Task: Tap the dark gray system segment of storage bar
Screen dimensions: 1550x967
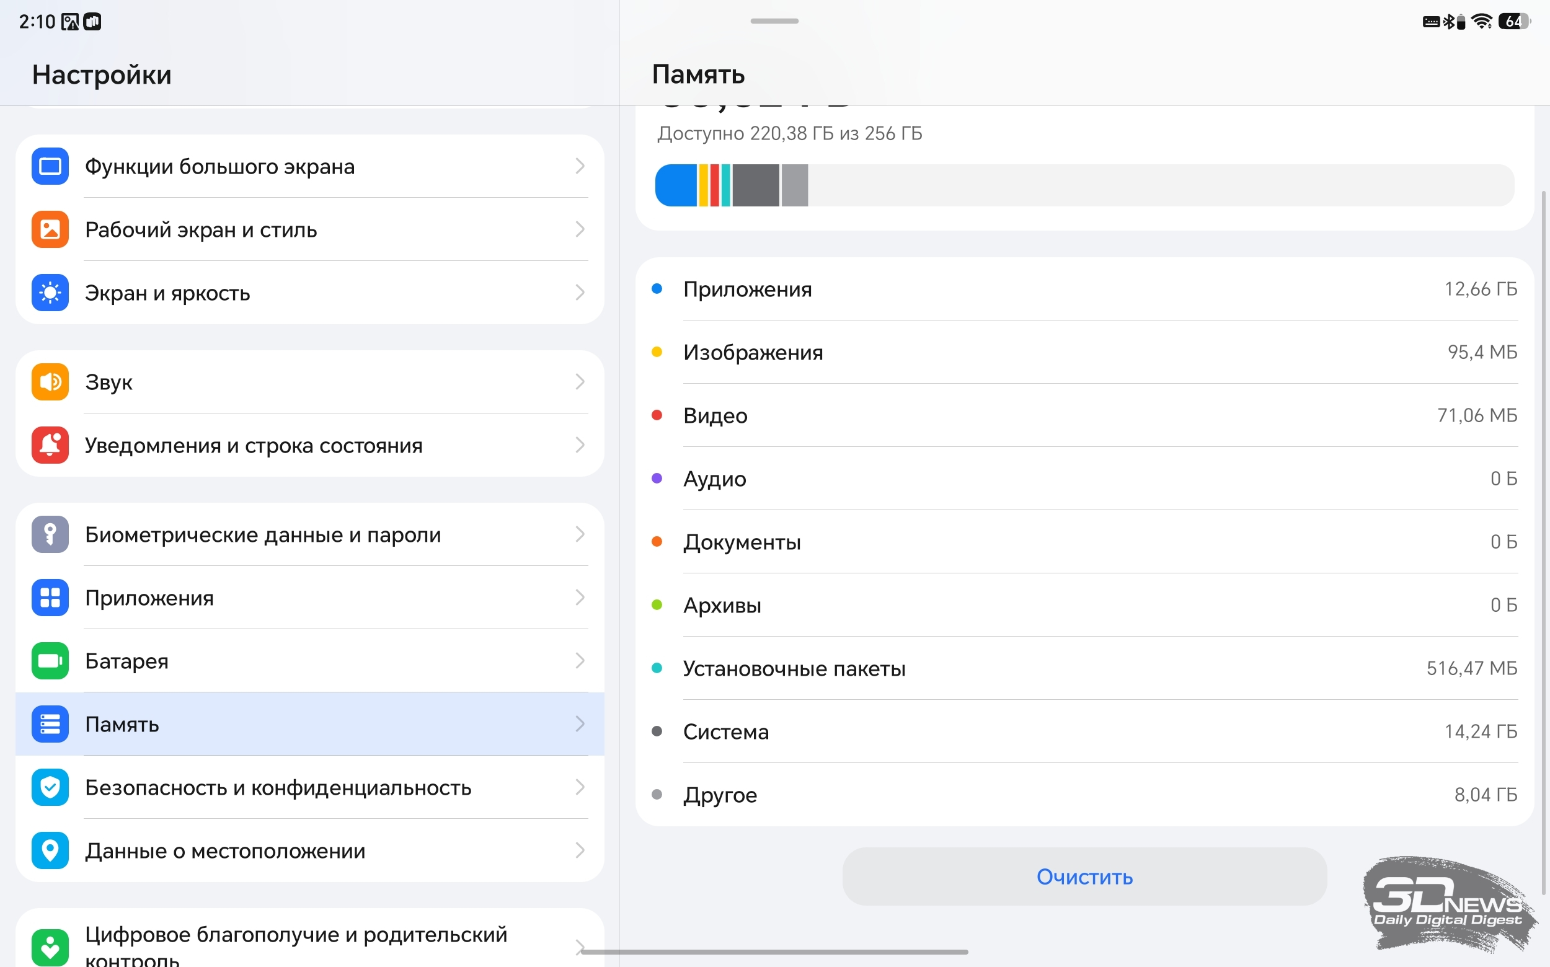Action: click(x=756, y=185)
